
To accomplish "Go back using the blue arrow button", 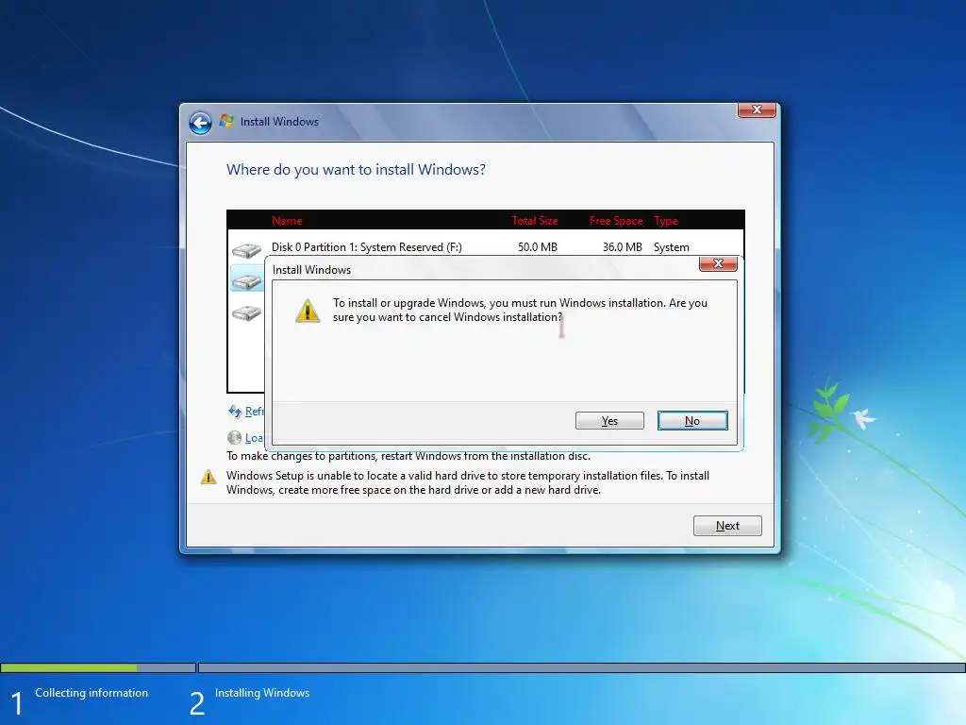I will (x=200, y=123).
